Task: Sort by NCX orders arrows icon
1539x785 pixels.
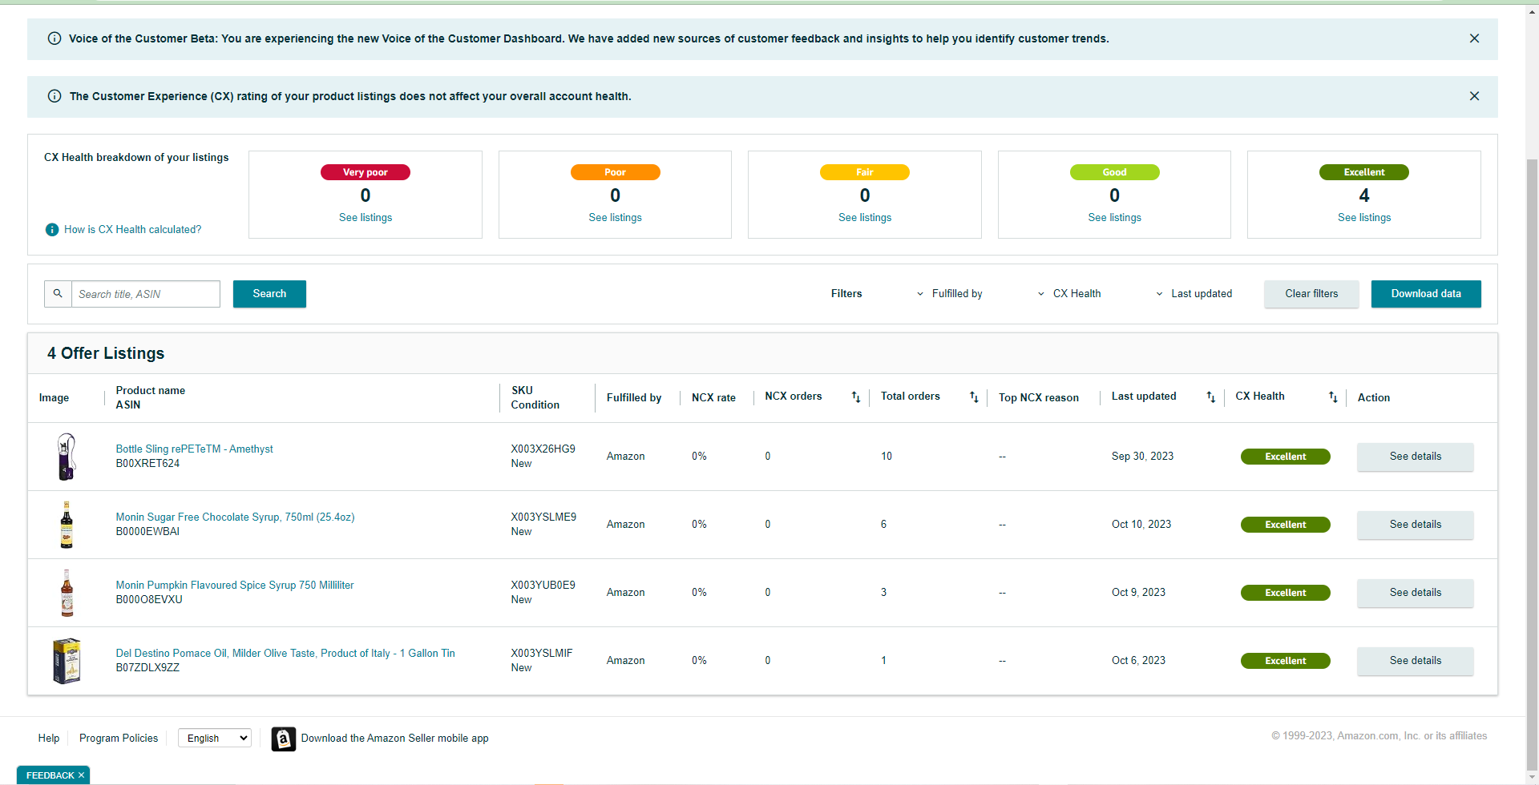Action: pyautogui.click(x=856, y=397)
